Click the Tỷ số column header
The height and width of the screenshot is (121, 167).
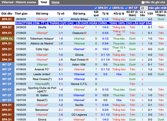point(61,14)
